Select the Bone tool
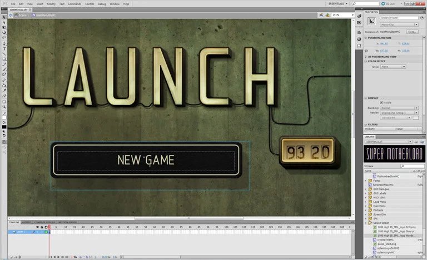The width and height of the screenshot is (427, 260). click(x=4, y=81)
